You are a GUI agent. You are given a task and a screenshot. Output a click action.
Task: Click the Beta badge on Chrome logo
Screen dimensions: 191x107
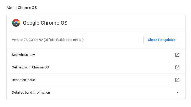point(16,25)
